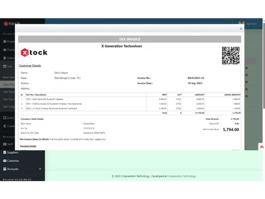Screen dimensions: 265x199
Task: Click the Customer group icon in sidebar
Action: (5, 161)
